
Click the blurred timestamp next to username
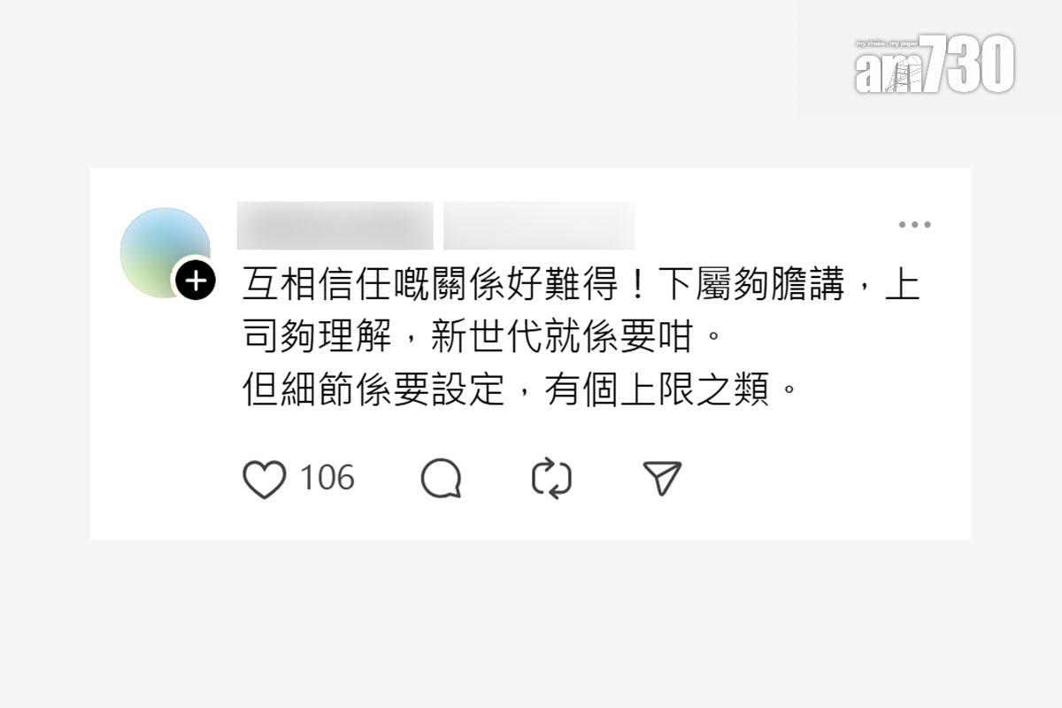tap(539, 226)
